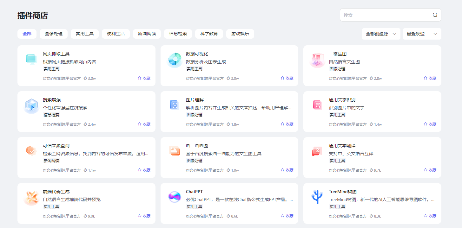Click description 根据网页链接抓取网页内容

tap(69, 62)
